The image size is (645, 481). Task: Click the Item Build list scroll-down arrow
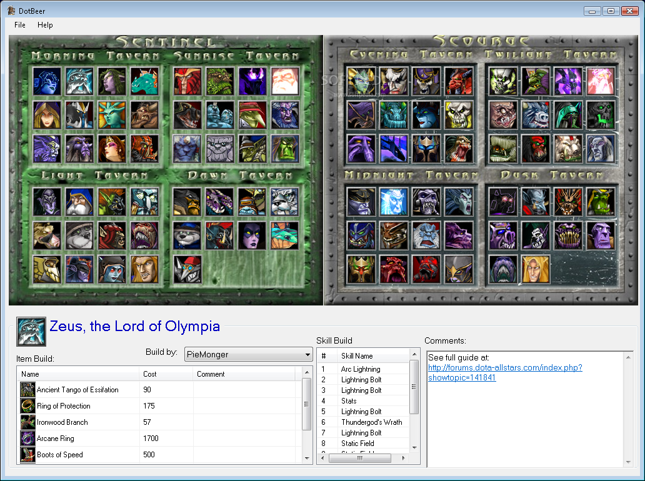307,459
